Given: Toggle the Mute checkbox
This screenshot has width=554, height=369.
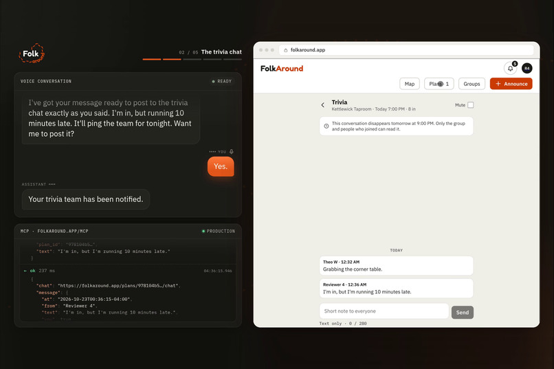Looking at the screenshot, I should 471,105.
